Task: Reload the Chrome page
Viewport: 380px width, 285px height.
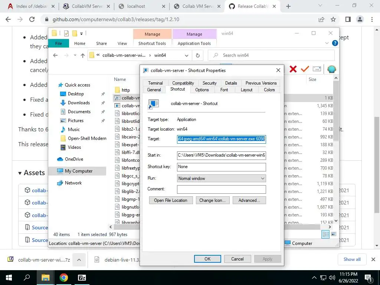Action: click(32, 19)
